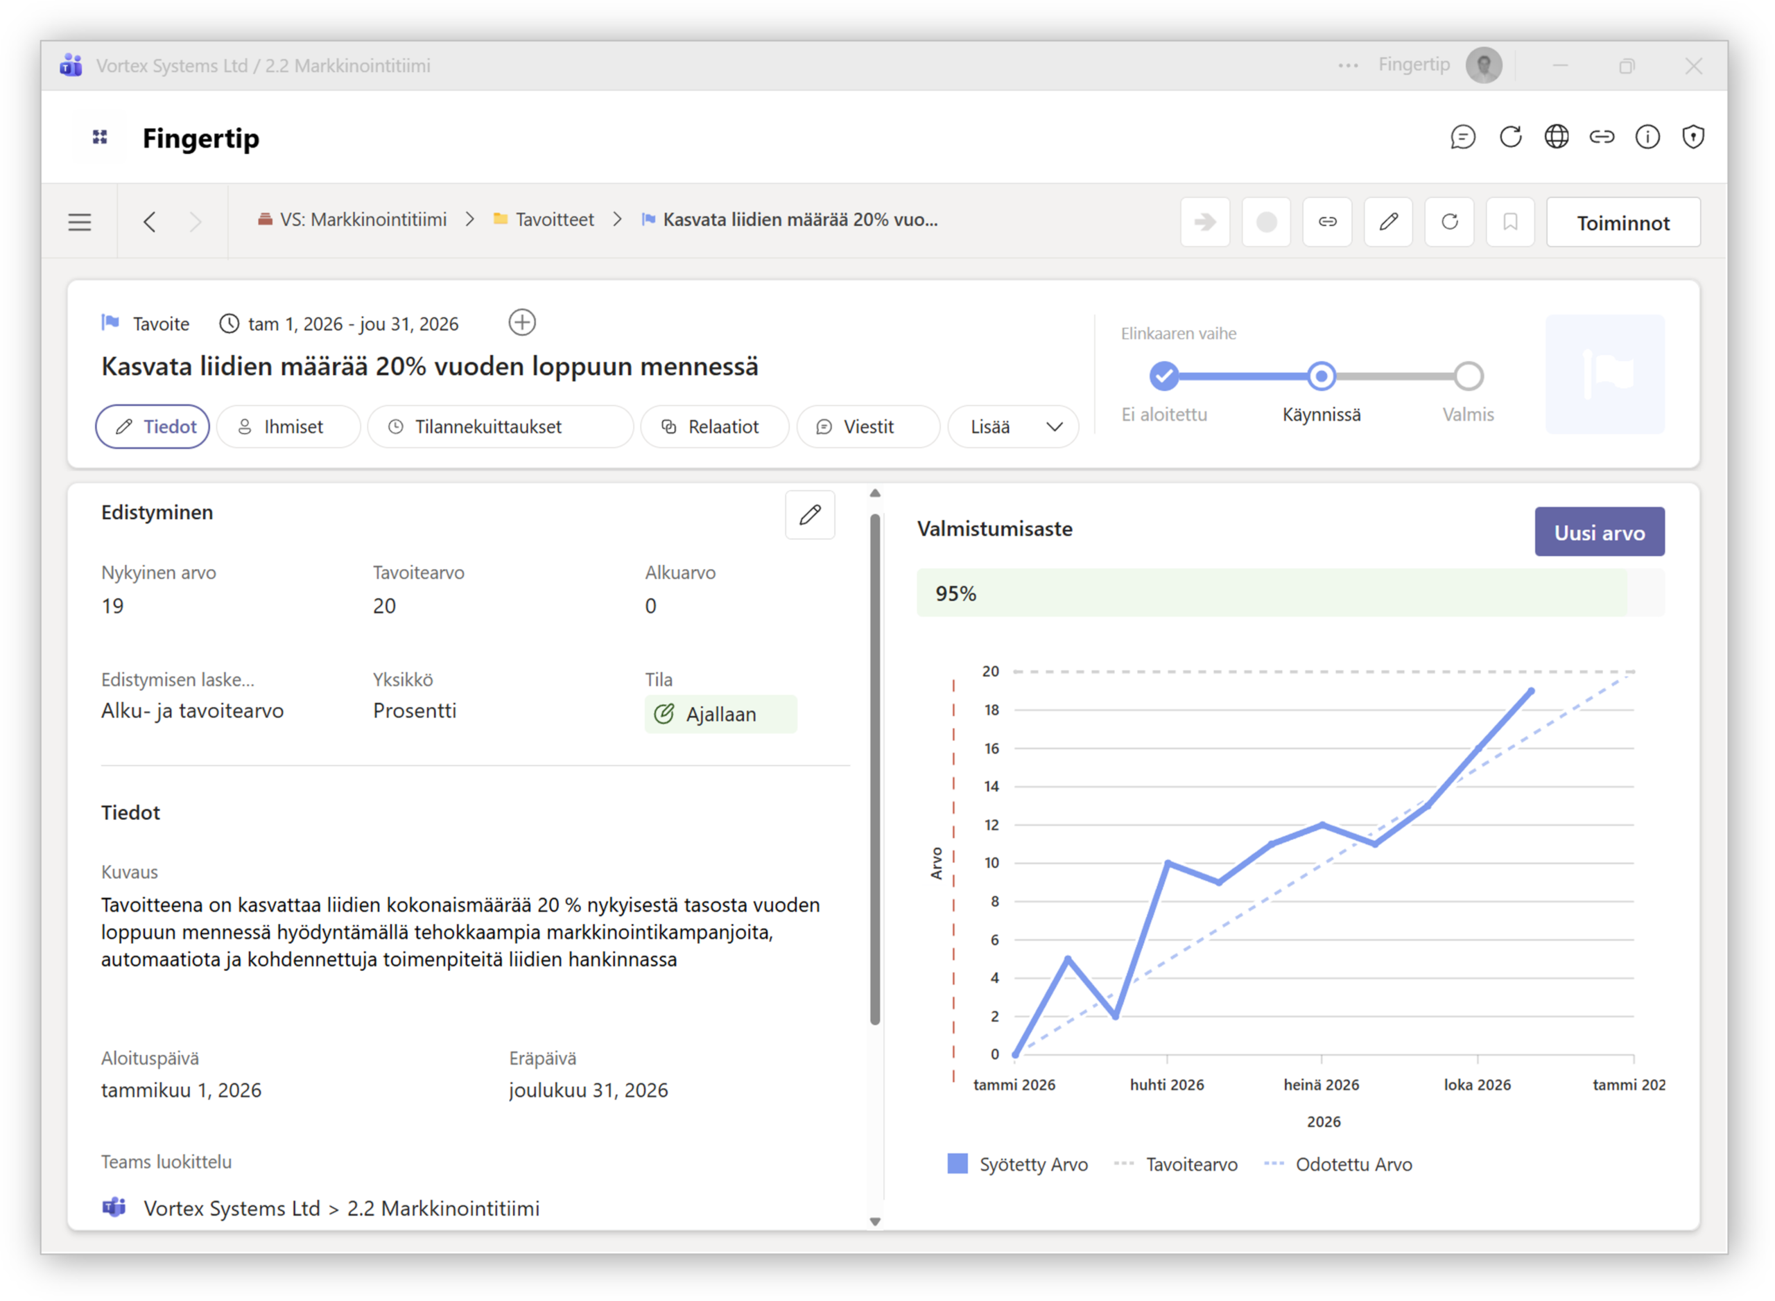1775x1301 pixels.
Task: Select the Ei aloitettu lifecycle stage
Action: [1163, 376]
